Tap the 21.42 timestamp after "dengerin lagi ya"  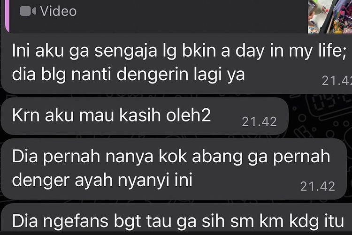[337, 81]
